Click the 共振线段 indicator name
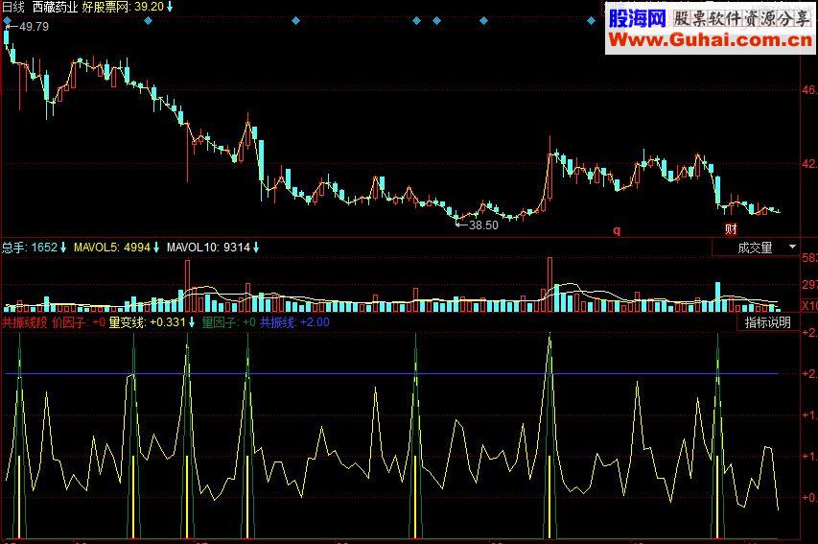Image resolution: width=818 pixels, height=544 pixels. click(x=25, y=322)
